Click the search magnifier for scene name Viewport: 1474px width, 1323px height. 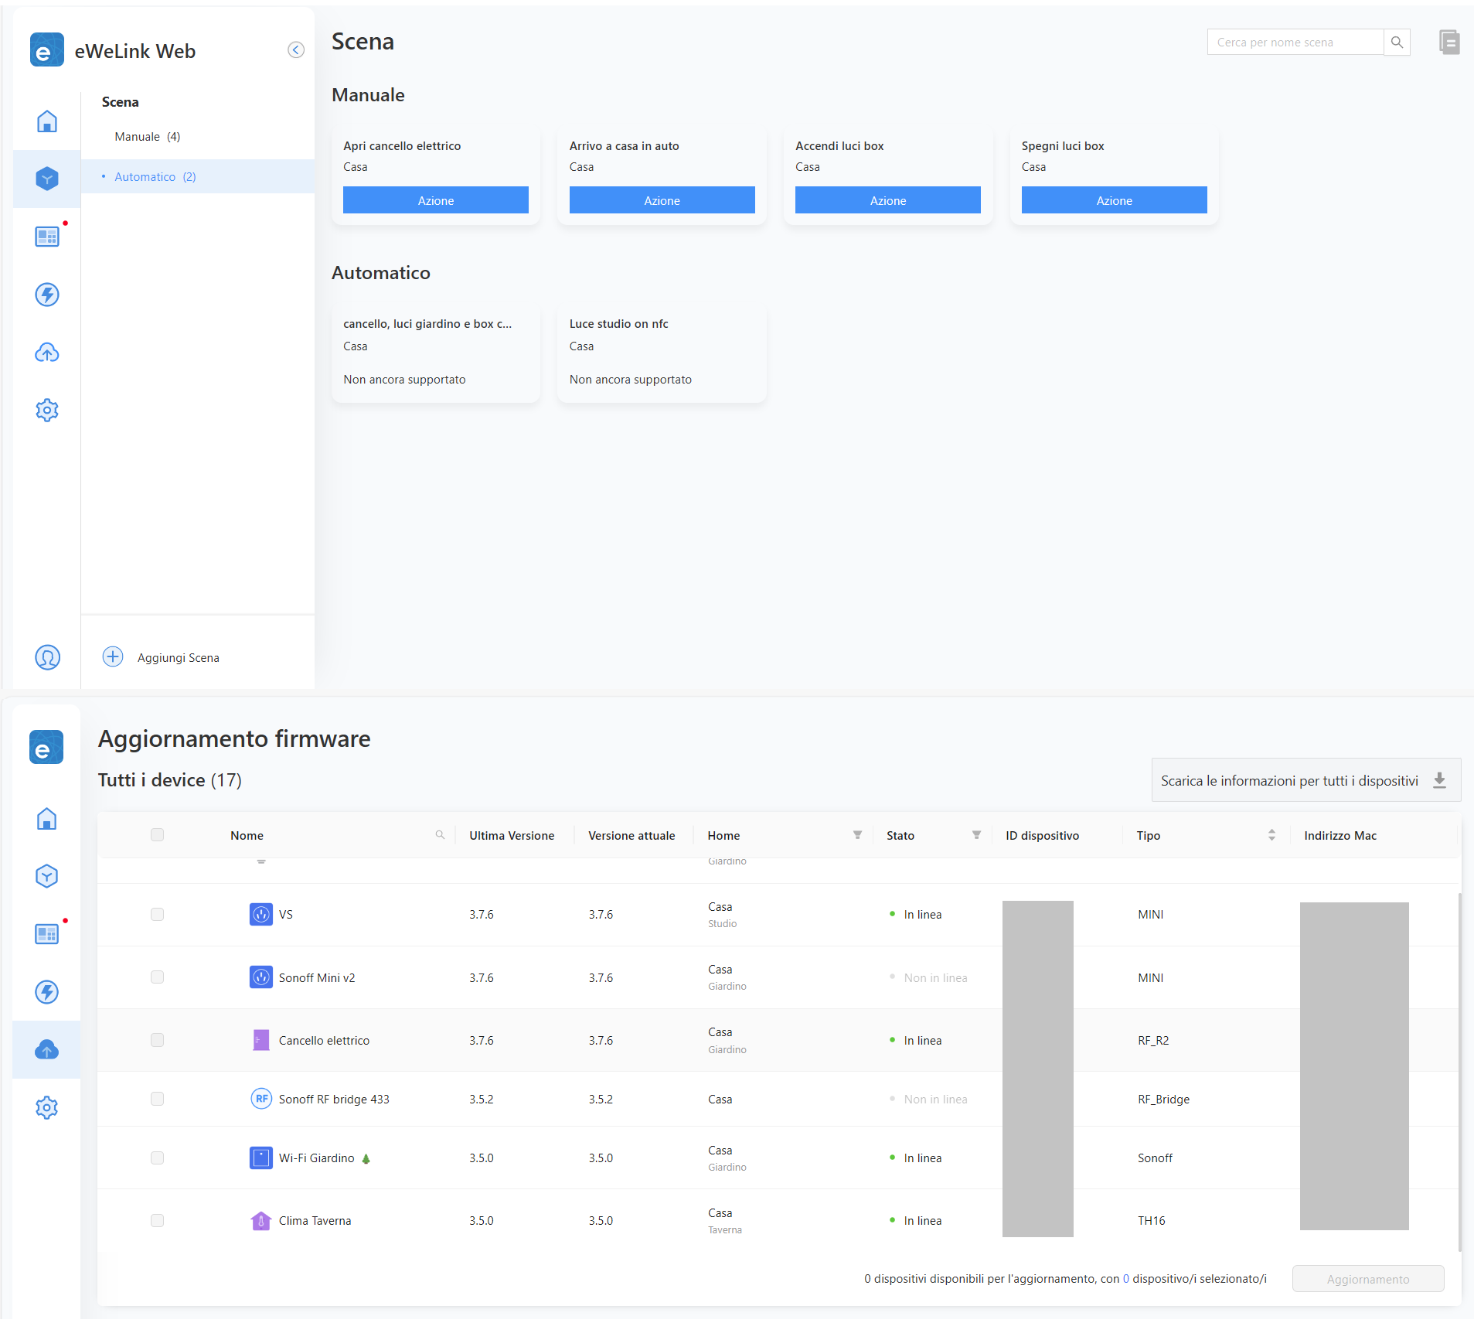click(x=1397, y=43)
